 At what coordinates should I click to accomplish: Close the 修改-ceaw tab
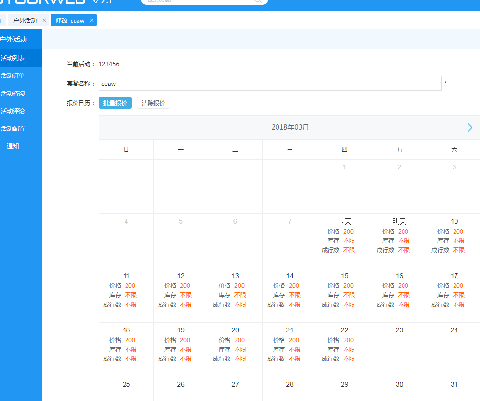point(91,20)
